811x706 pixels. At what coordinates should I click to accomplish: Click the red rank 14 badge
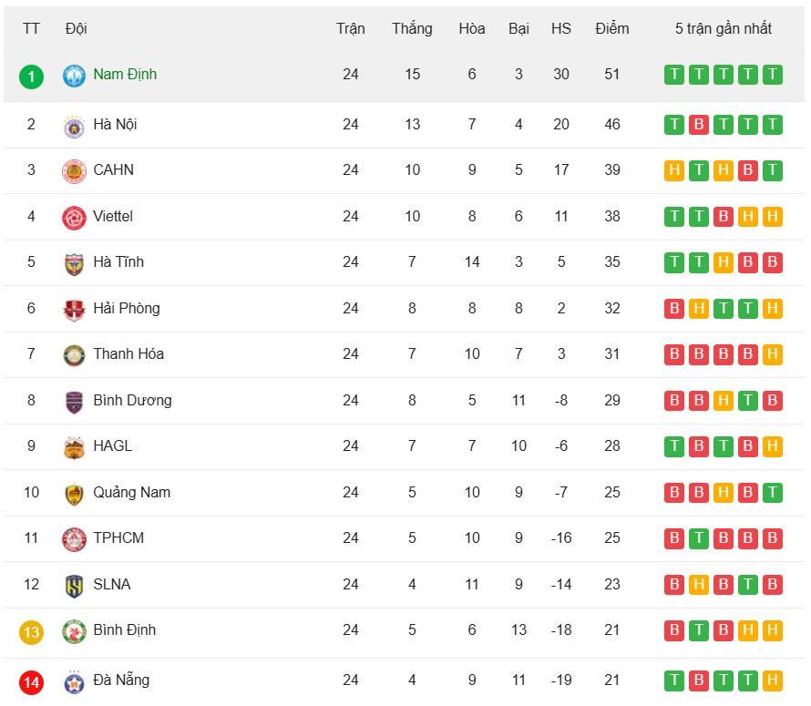(31, 681)
